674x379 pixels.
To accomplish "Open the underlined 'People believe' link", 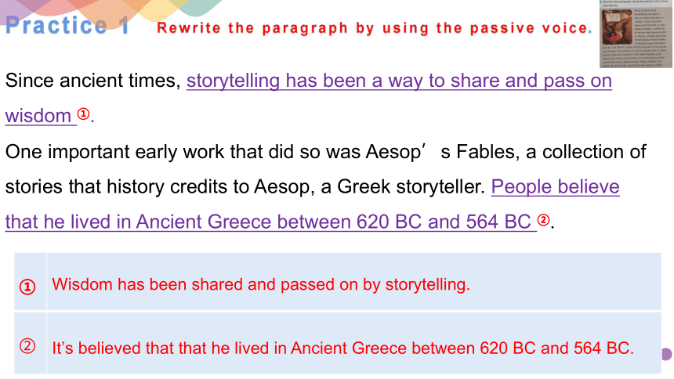I will point(555,186).
